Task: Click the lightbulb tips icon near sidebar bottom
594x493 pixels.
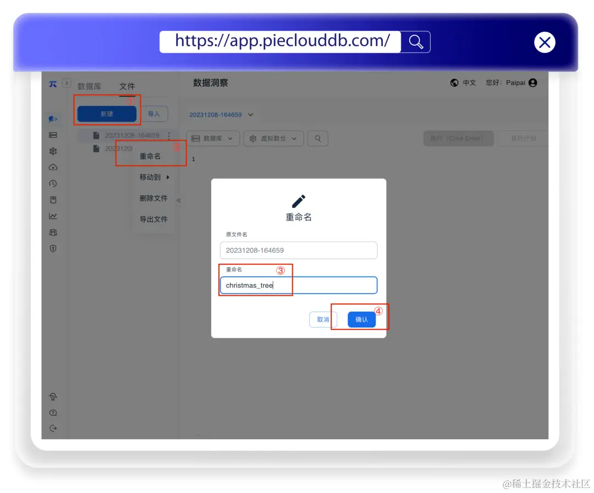Action: pyautogui.click(x=53, y=396)
